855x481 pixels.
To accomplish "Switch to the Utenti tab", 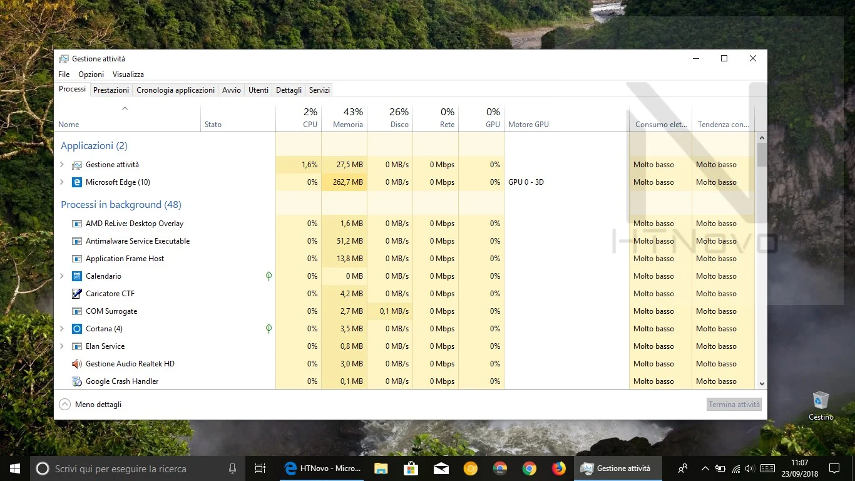I will 259,90.
